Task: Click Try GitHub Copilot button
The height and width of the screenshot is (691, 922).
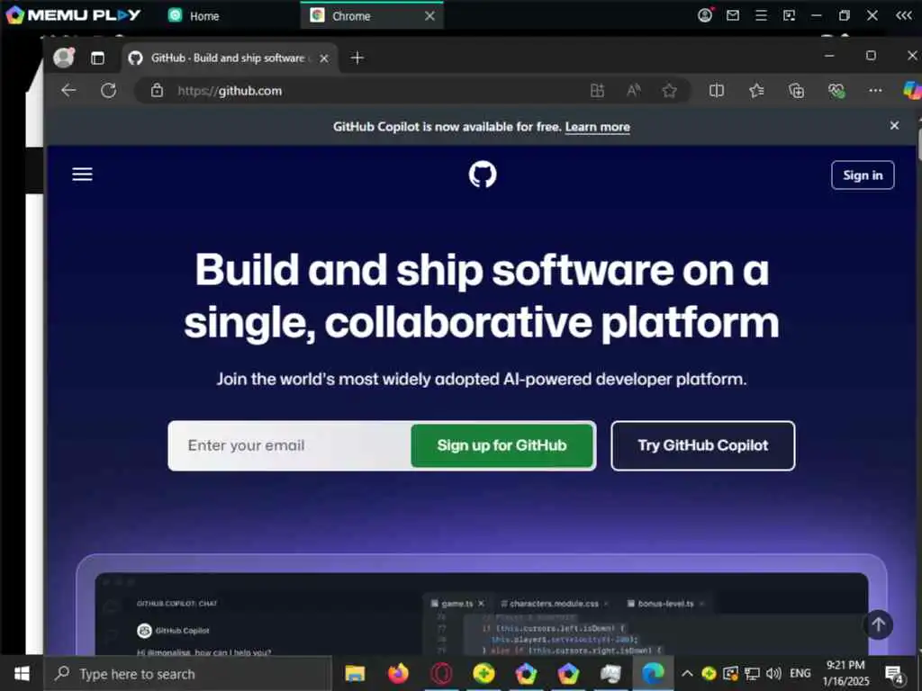Action: click(702, 445)
